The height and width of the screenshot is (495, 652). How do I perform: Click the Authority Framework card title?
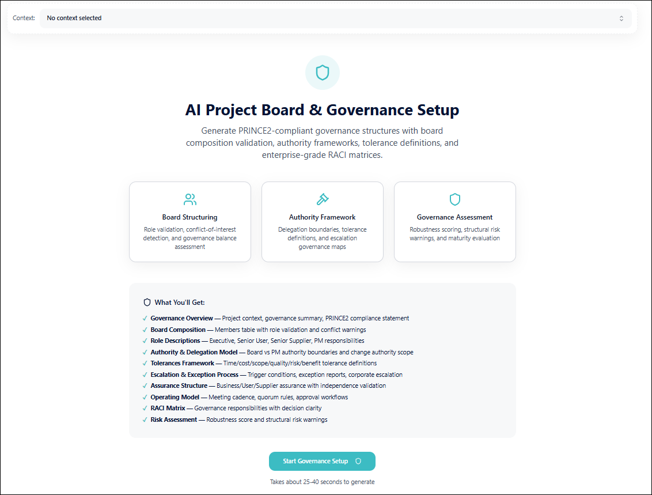coord(323,217)
